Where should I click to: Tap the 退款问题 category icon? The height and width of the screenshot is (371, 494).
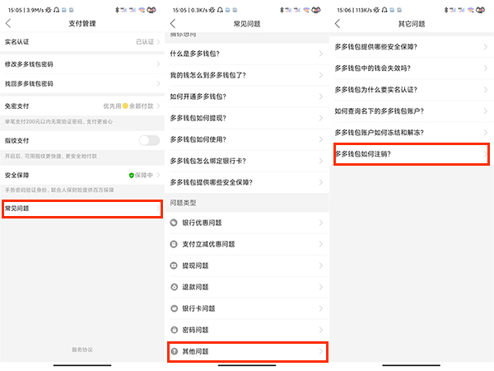[x=174, y=287]
